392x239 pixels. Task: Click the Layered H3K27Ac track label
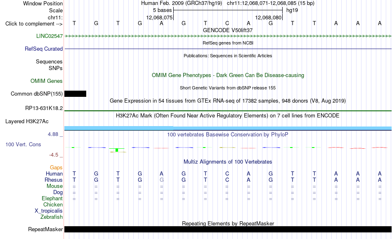(x=27, y=122)
